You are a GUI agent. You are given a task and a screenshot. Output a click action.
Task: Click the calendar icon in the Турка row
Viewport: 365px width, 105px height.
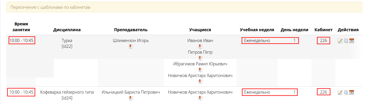(352, 41)
